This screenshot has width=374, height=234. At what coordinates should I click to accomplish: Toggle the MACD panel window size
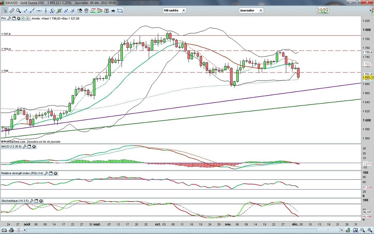pos(29,147)
